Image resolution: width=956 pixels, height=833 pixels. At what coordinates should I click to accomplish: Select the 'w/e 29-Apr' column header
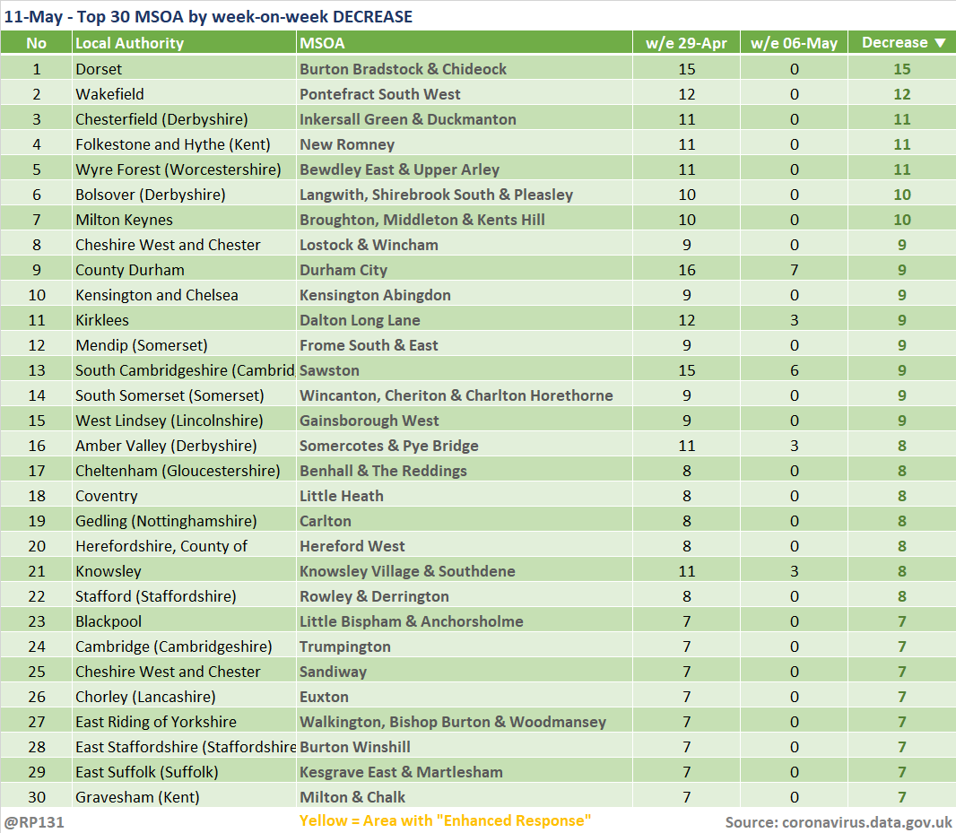[x=687, y=43]
